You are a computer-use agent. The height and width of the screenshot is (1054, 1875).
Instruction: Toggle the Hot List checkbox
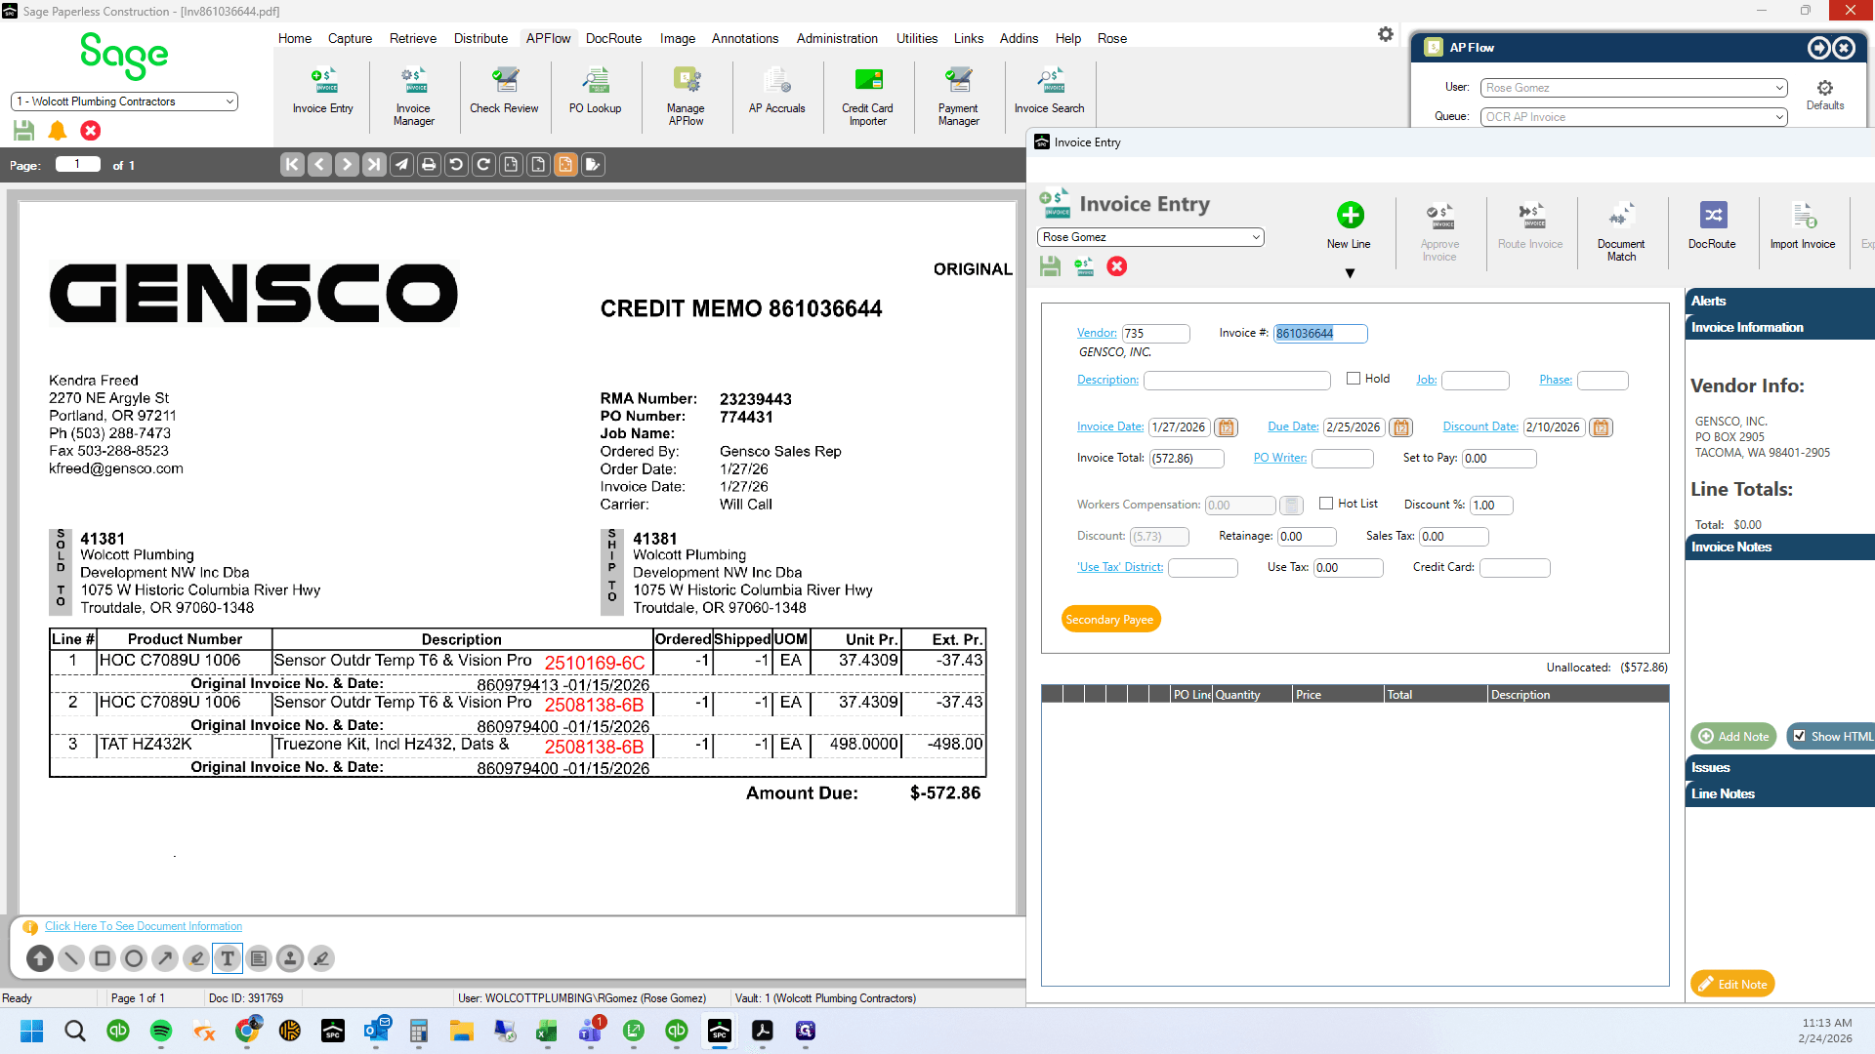point(1326,504)
